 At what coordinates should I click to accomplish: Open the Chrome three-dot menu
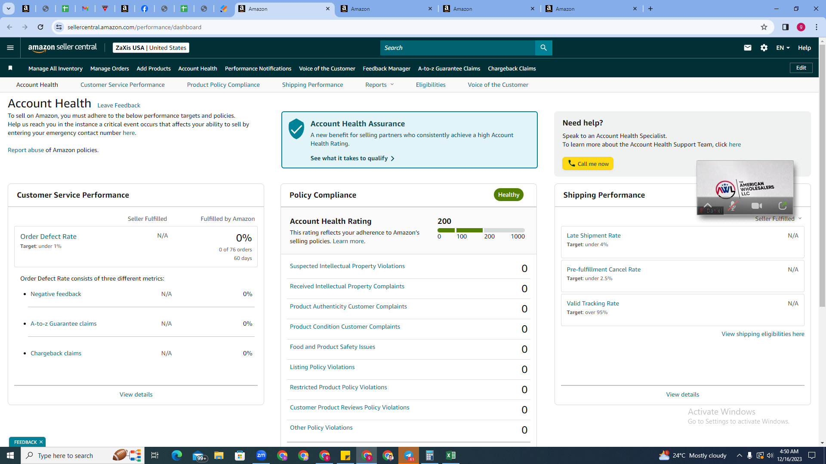[817, 27]
